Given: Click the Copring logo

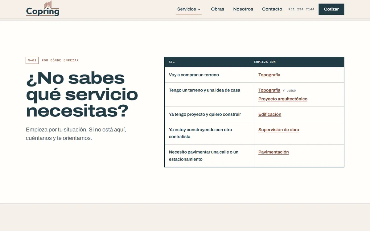Looking at the screenshot, I should point(43,9).
